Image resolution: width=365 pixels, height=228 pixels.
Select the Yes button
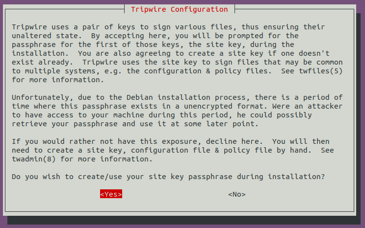(111, 194)
